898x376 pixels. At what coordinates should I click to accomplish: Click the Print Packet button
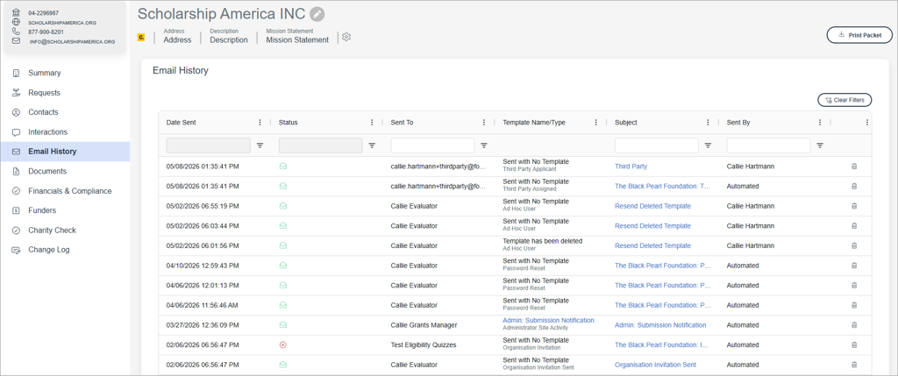coord(859,35)
